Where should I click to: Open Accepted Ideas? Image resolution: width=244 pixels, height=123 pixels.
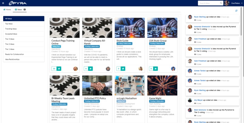24,34
